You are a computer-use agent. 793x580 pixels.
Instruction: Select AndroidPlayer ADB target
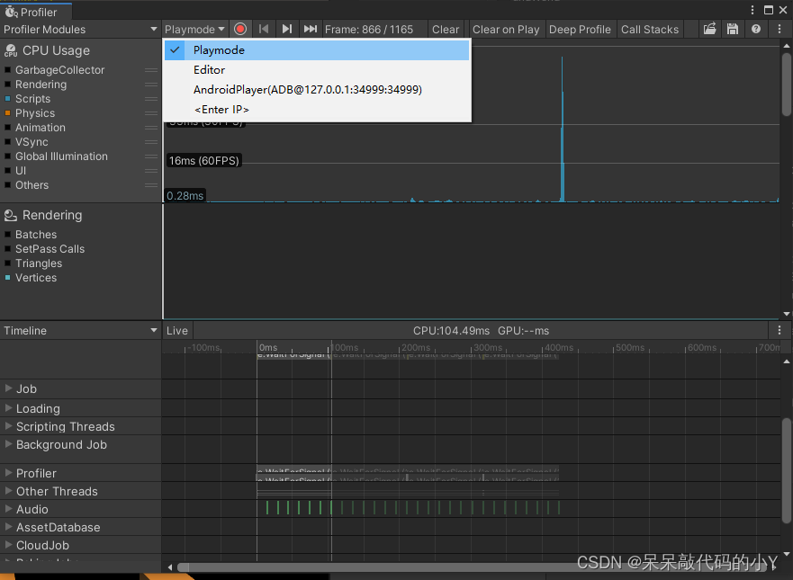point(317,89)
